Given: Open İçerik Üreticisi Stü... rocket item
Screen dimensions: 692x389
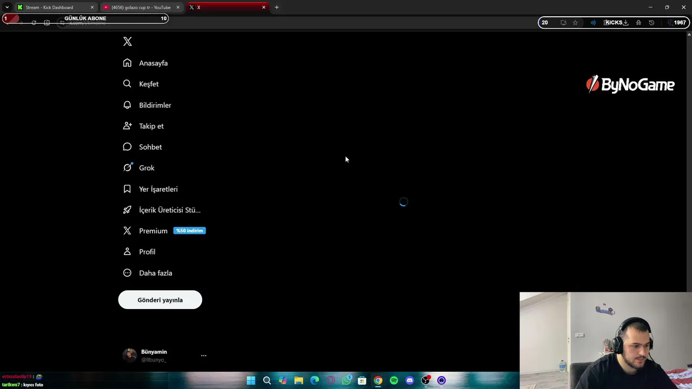Looking at the screenshot, I should pyautogui.click(x=162, y=210).
